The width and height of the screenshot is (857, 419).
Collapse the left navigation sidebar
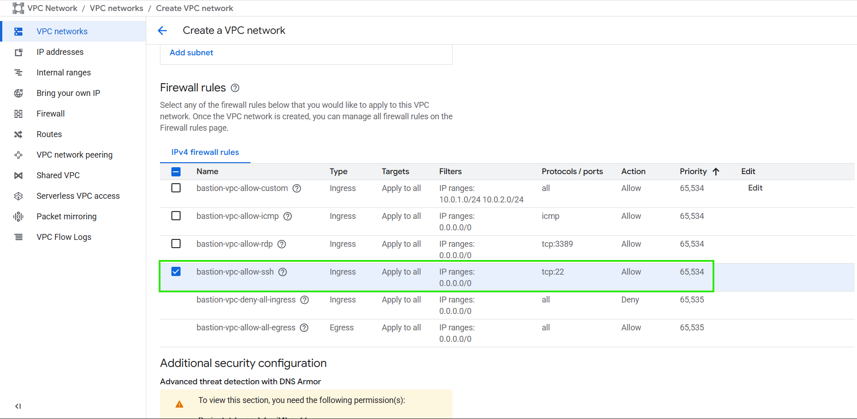(18, 406)
